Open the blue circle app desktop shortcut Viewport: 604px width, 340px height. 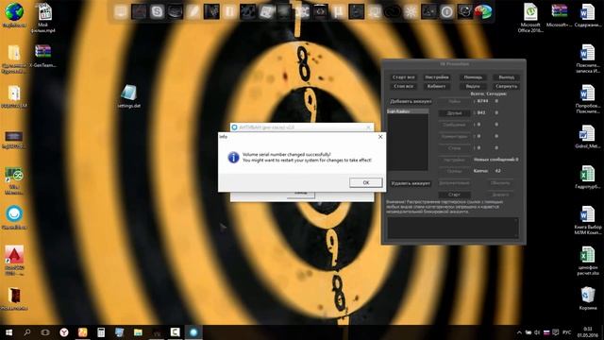(x=14, y=218)
